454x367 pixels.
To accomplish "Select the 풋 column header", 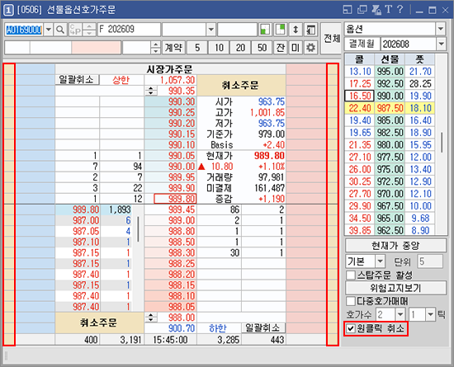I will pos(420,59).
